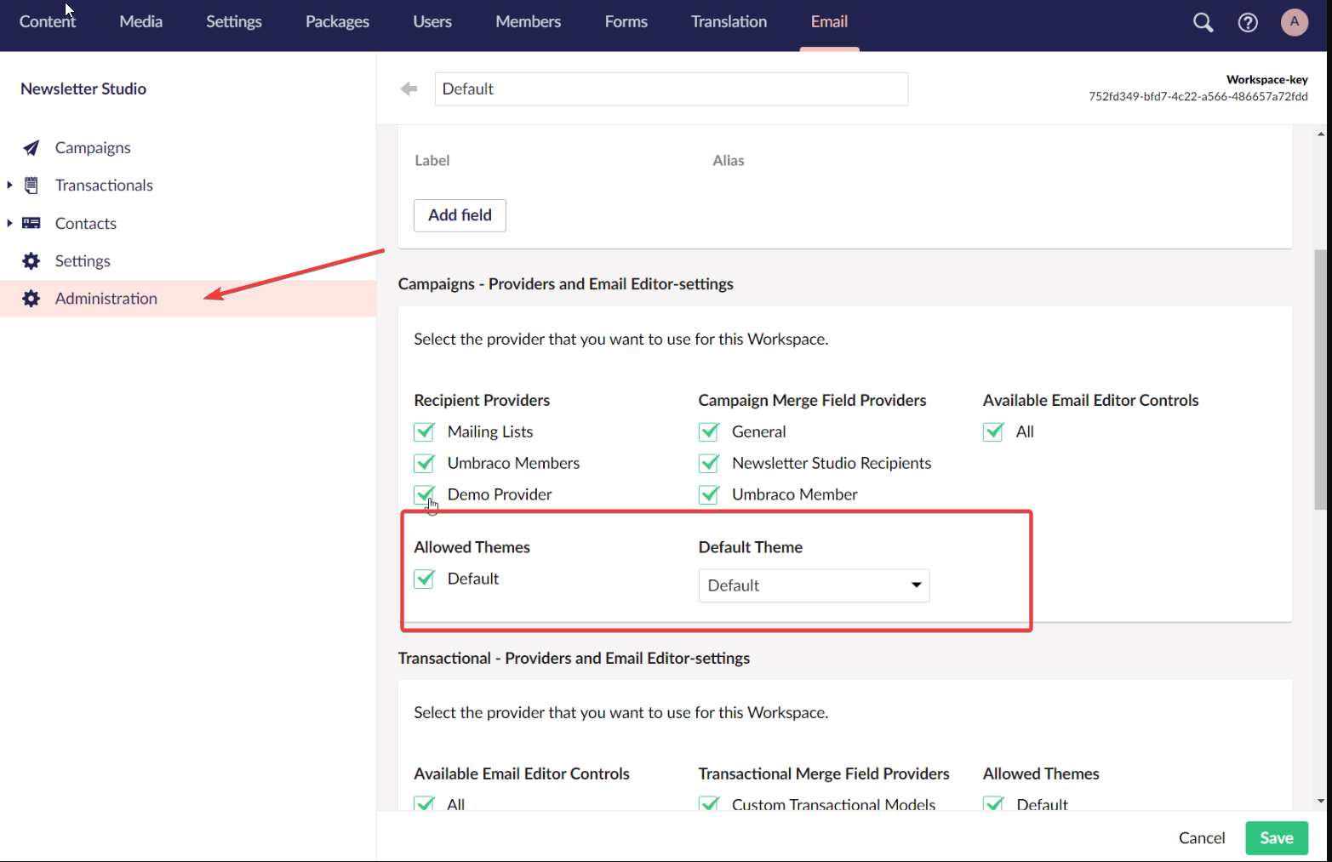Select Campaigns in the sidebar tree
Viewport: 1332px width, 862px height.
point(93,148)
